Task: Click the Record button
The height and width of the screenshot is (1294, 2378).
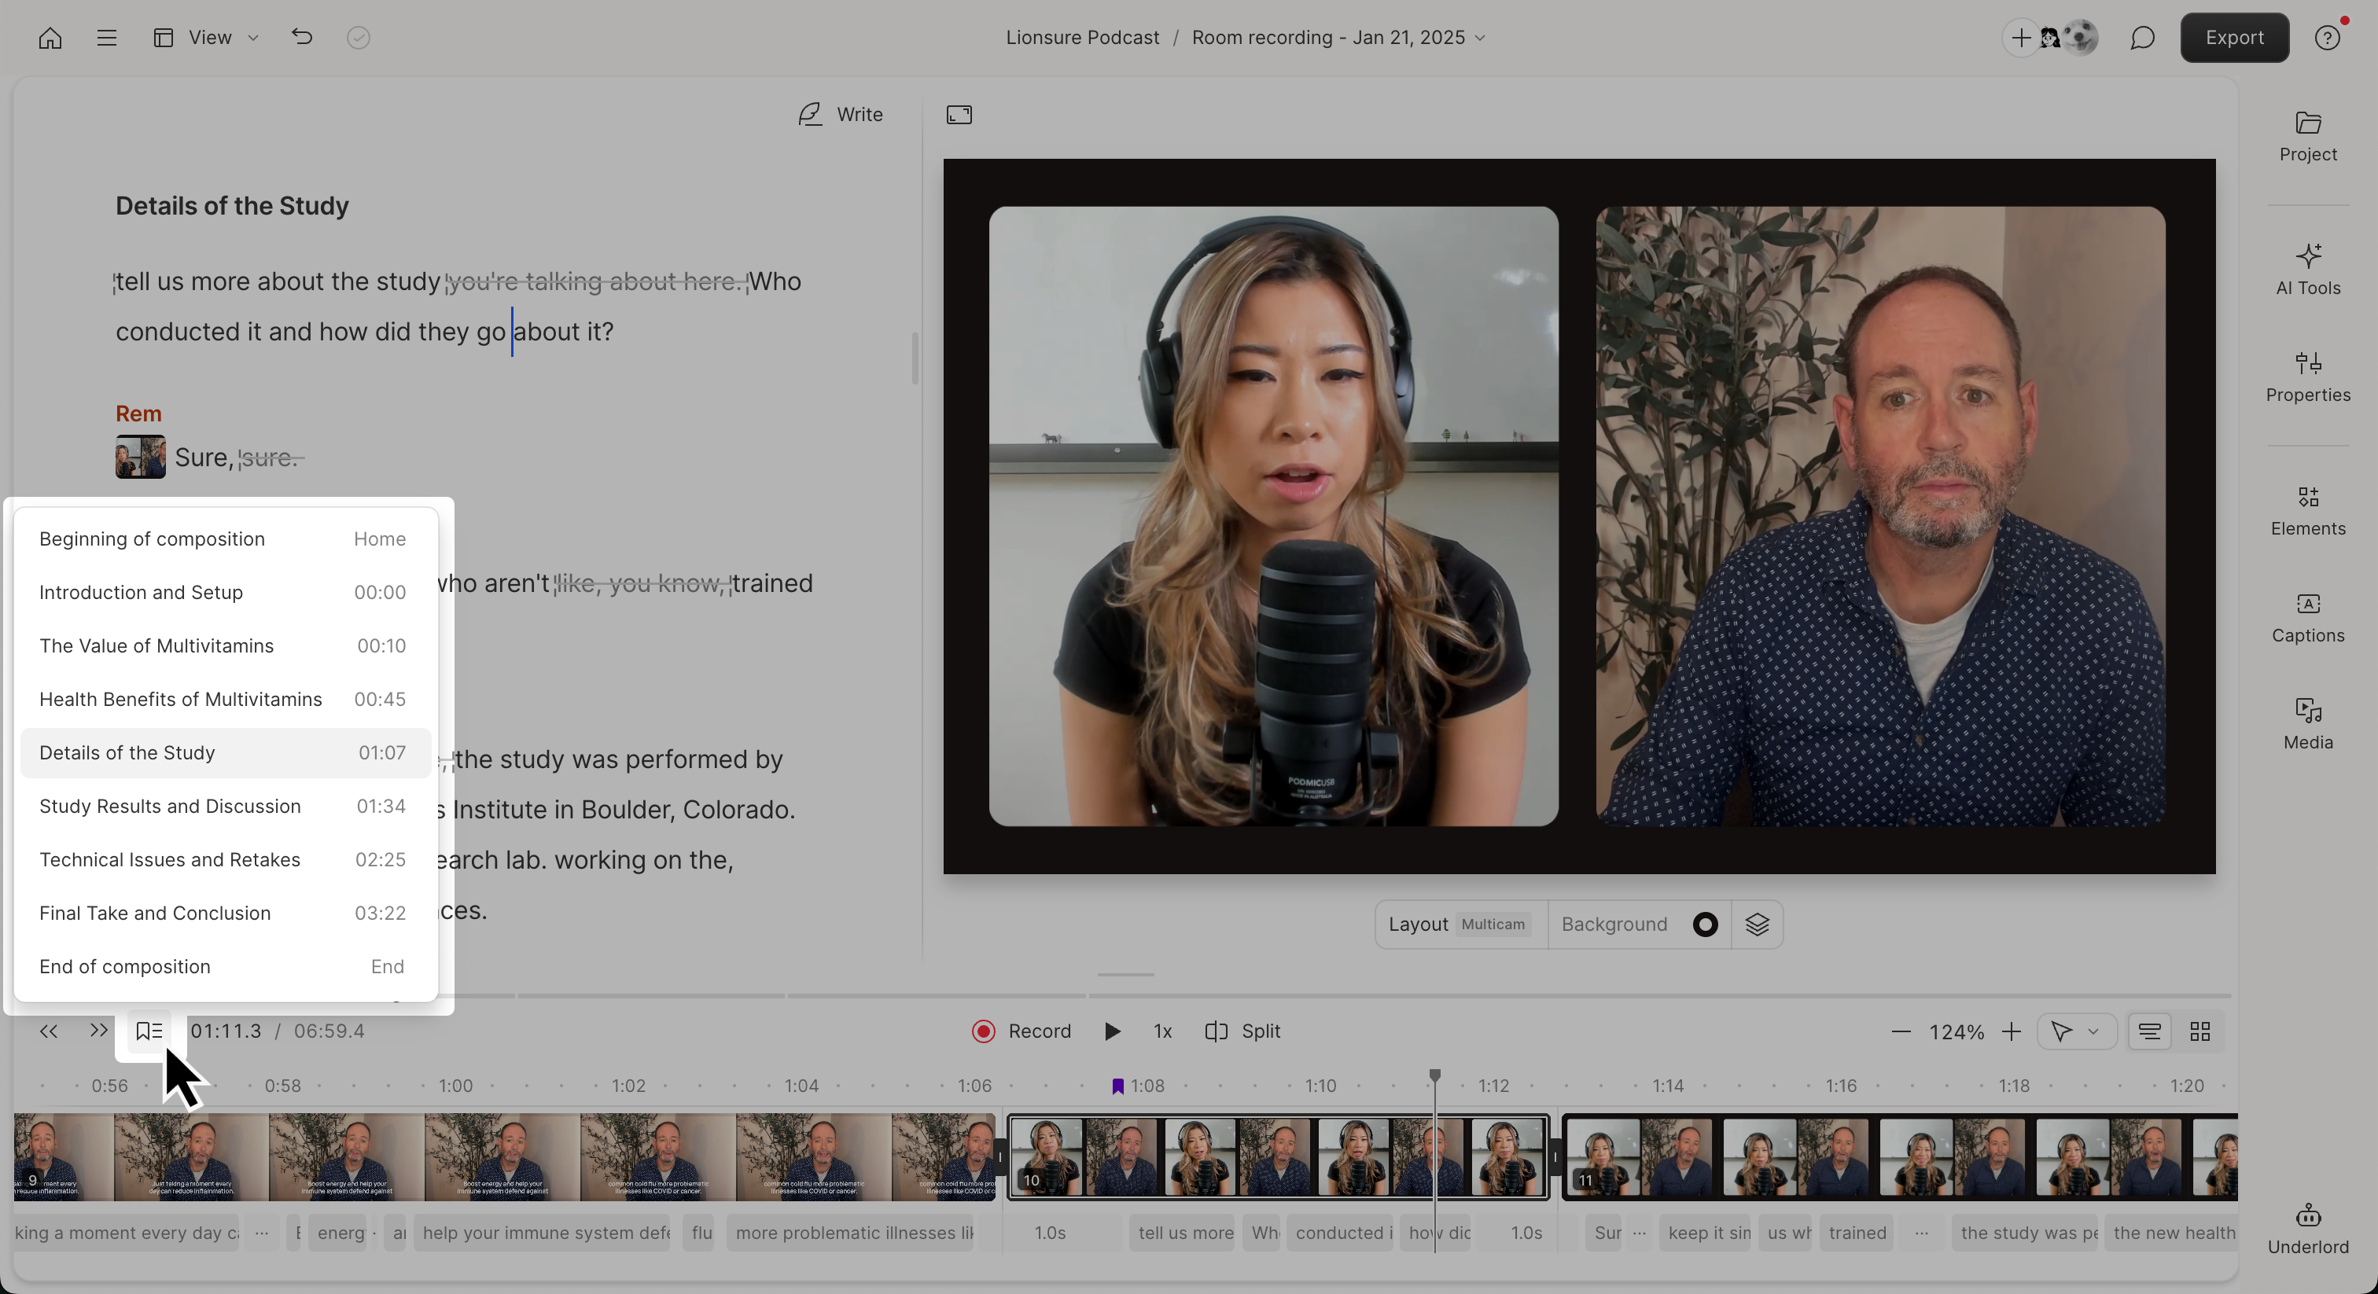Action: pyautogui.click(x=1021, y=1031)
